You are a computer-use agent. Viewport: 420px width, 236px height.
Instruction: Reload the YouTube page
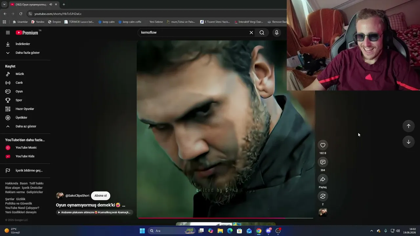pyautogui.click(x=21, y=14)
